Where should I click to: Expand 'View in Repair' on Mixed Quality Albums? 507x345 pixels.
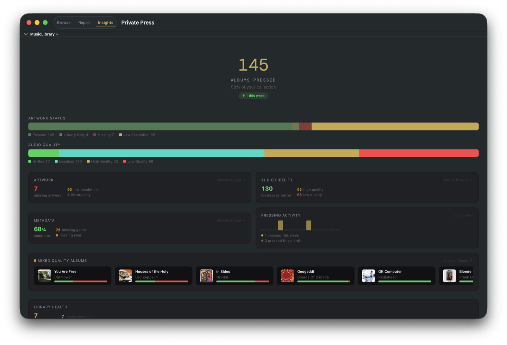[x=458, y=260]
